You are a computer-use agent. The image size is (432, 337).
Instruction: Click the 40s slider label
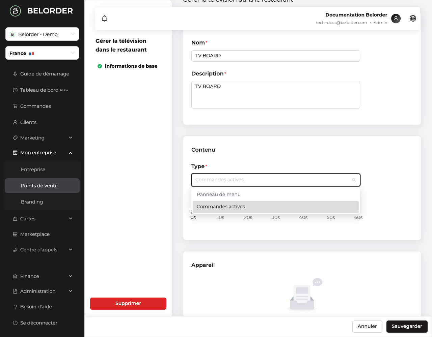click(x=303, y=218)
